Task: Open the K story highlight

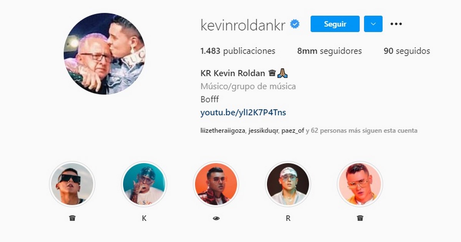Action: pyautogui.click(x=144, y=184)
